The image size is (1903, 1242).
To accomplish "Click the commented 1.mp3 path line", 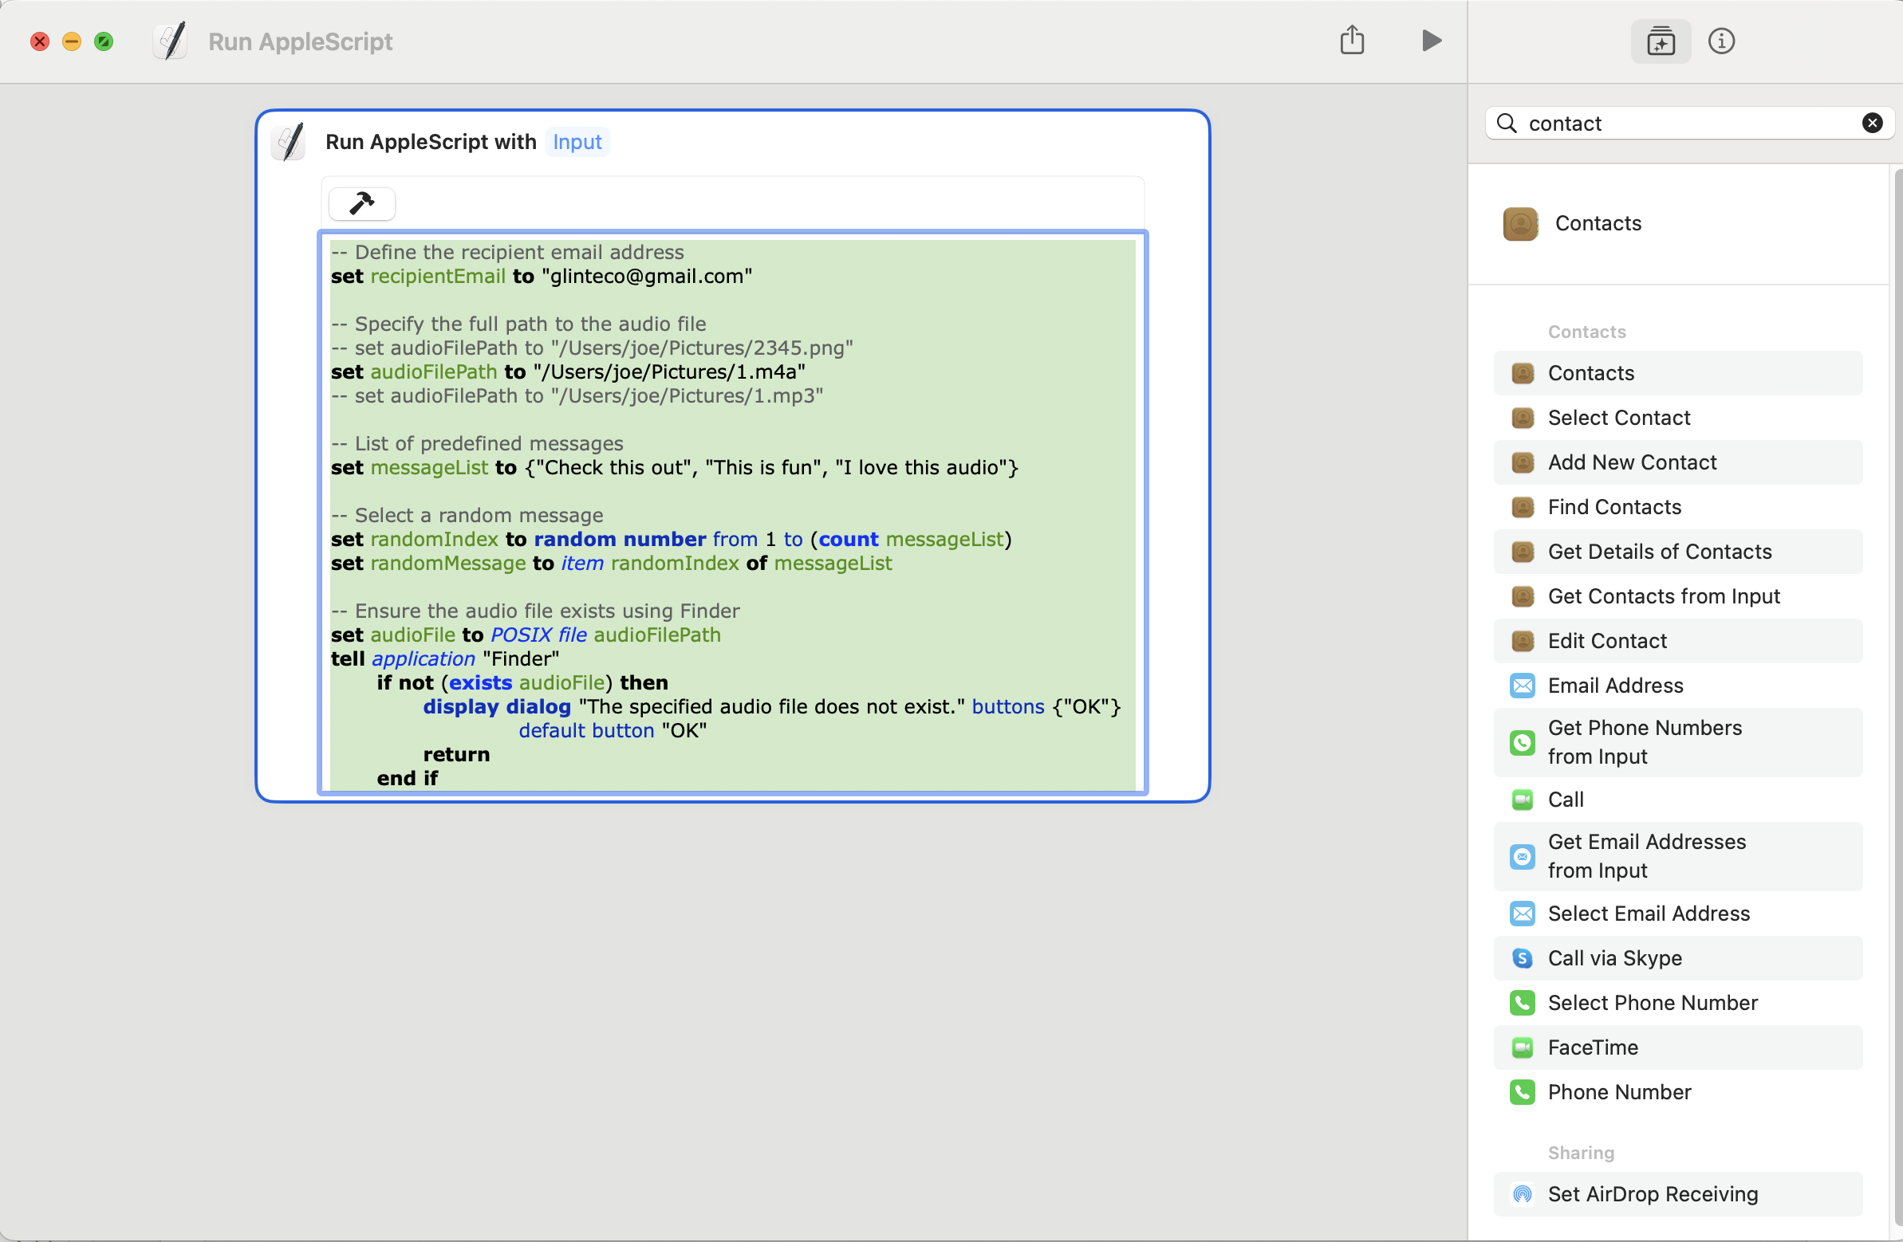I will pos(577,396).
